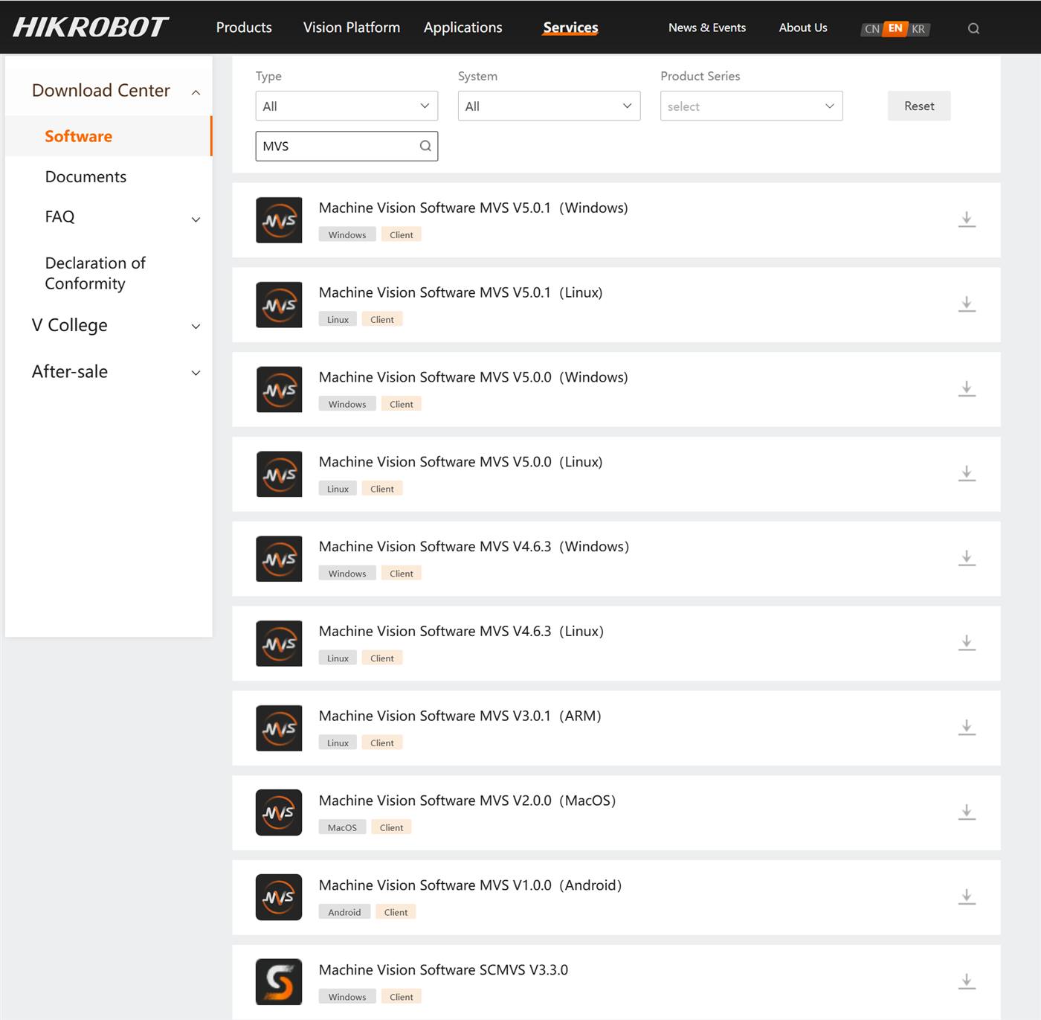Viewport: 1041px width, 1020px height.
Task: Open the System dropdown
Action: [549, 106]
